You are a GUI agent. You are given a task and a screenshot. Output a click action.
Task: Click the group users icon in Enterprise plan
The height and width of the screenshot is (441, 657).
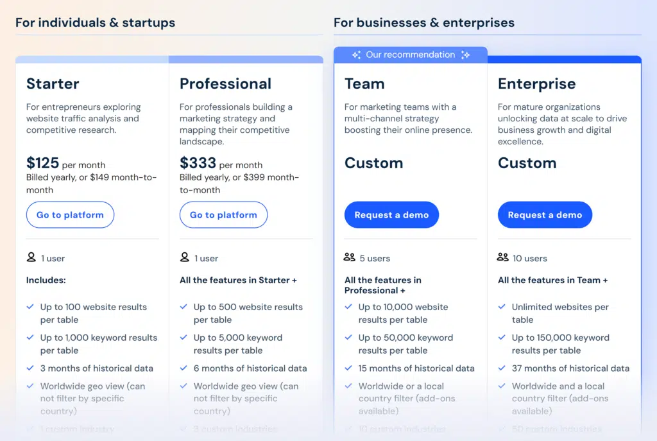(503, 257)
